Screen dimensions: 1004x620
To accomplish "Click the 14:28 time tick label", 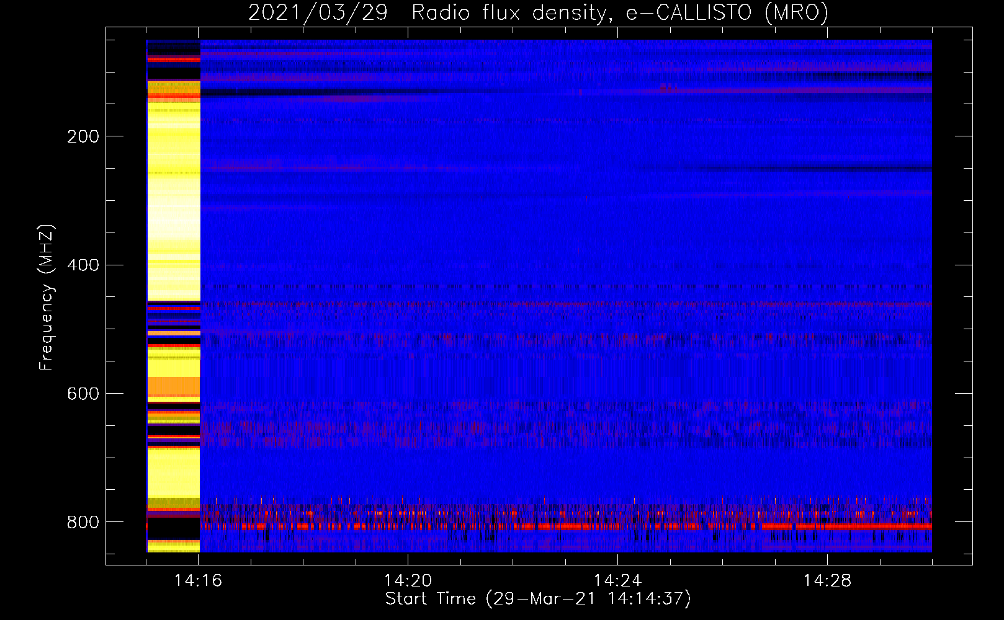I will pos(827,581).
